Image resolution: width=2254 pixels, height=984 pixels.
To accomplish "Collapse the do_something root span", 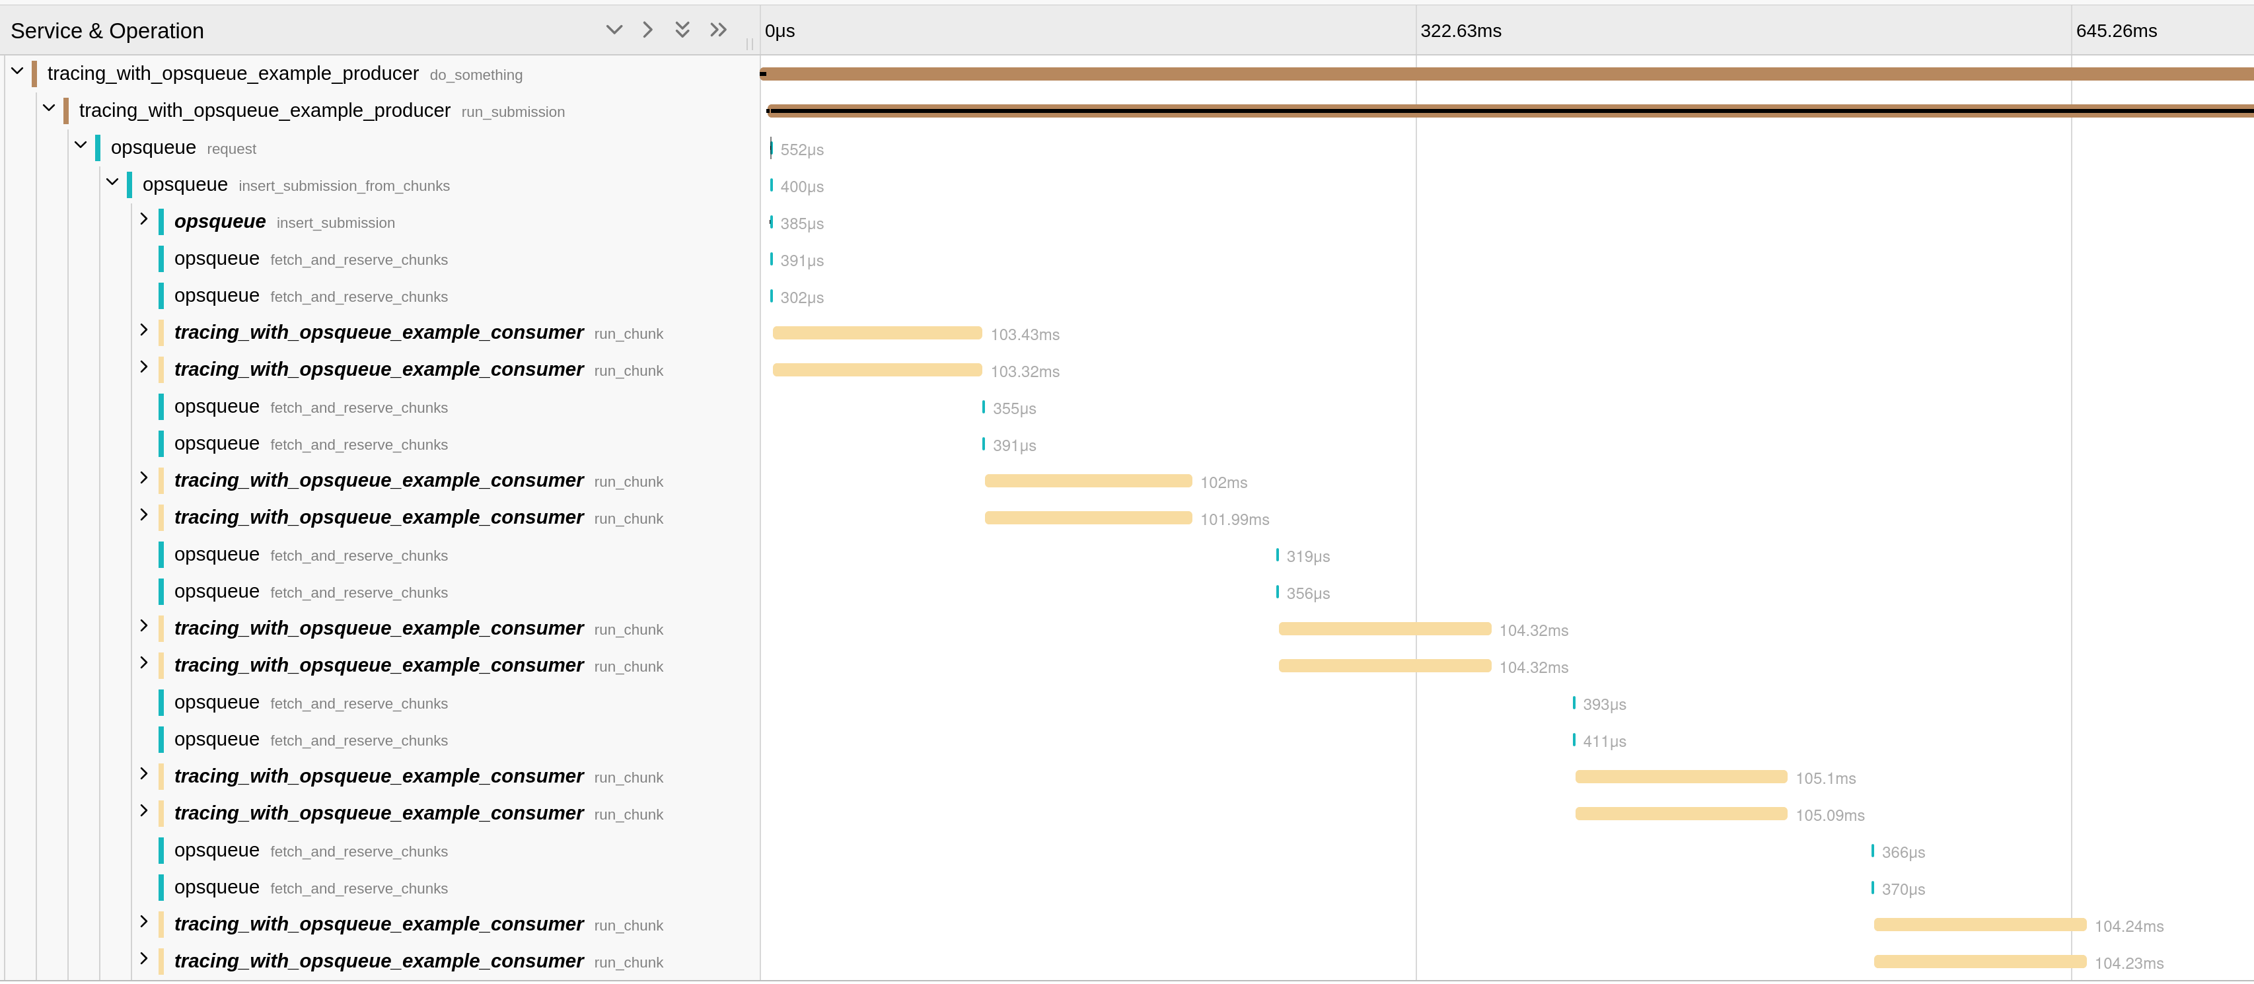I will pos(17,71).
